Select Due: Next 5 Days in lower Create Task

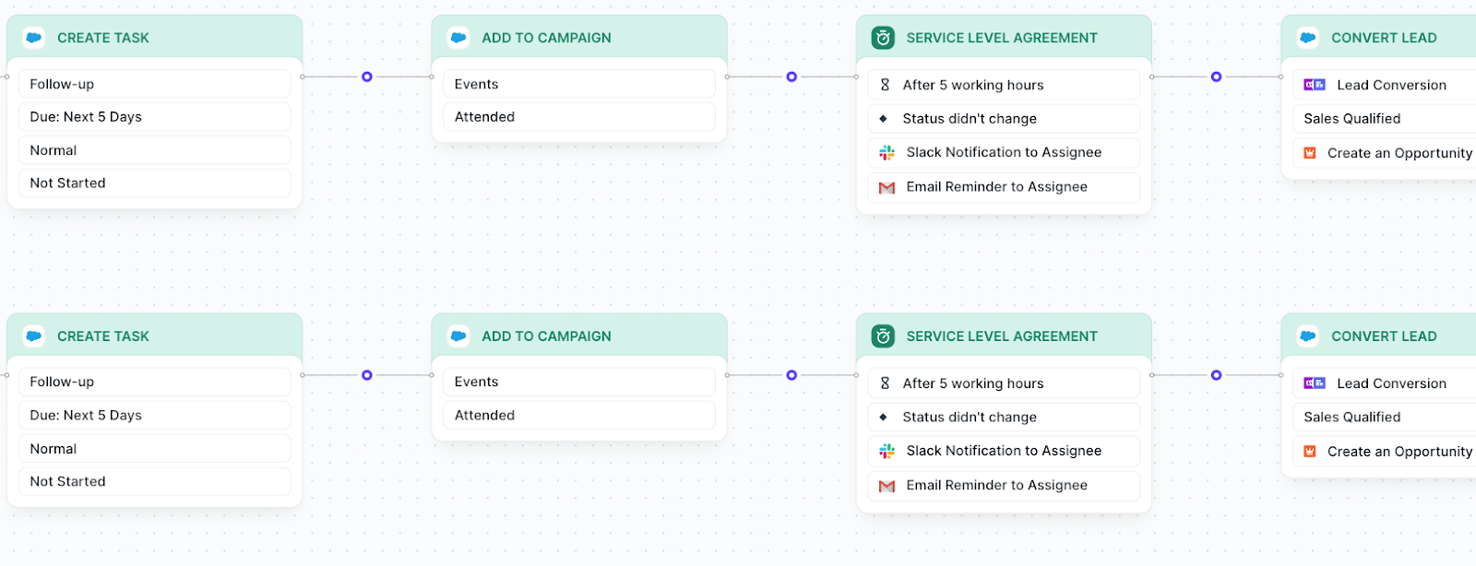click(x=155, y=416)
